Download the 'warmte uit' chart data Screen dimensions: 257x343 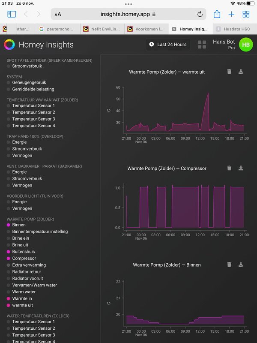pos(241,72)
